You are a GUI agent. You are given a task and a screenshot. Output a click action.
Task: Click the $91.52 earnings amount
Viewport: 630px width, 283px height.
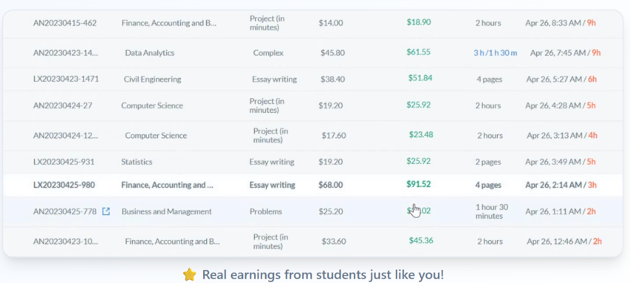pos(418,184)
